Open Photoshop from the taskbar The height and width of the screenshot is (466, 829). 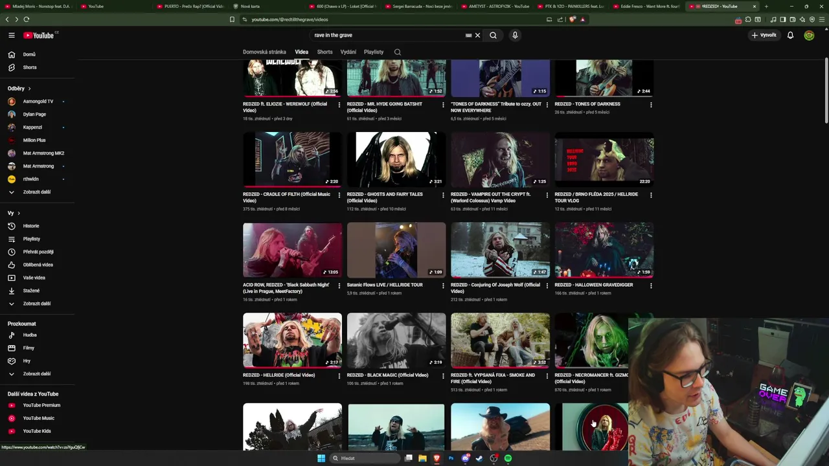[x=451, y=458]
